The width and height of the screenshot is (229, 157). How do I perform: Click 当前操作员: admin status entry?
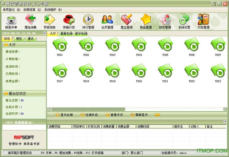[x=174, y=153]
